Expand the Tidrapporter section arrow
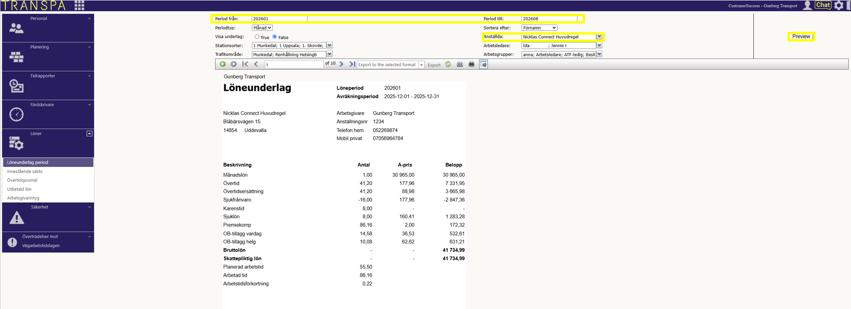 tap(89, 76)
